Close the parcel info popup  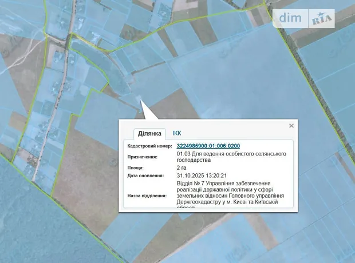coord(291,126)
